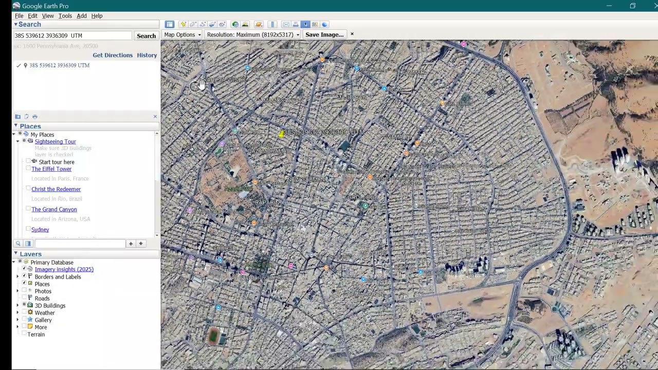Collapse the Layers panel header triangle
The image size is (658, 370).
(x=16, y=254)
